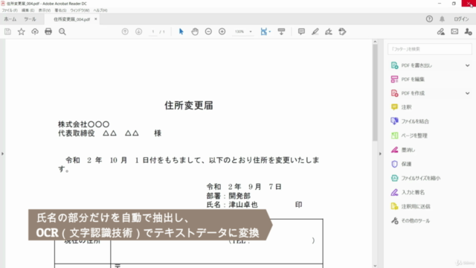Click the scrollbar down arrow
Screen dimensions: 476x268
click(375, 266)
